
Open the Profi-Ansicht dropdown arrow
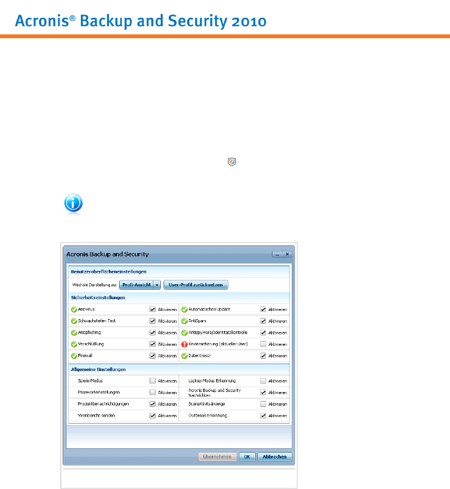point(157,285)
